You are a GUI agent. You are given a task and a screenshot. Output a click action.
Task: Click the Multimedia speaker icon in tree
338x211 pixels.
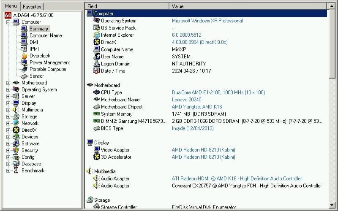(x=16, y=110)
